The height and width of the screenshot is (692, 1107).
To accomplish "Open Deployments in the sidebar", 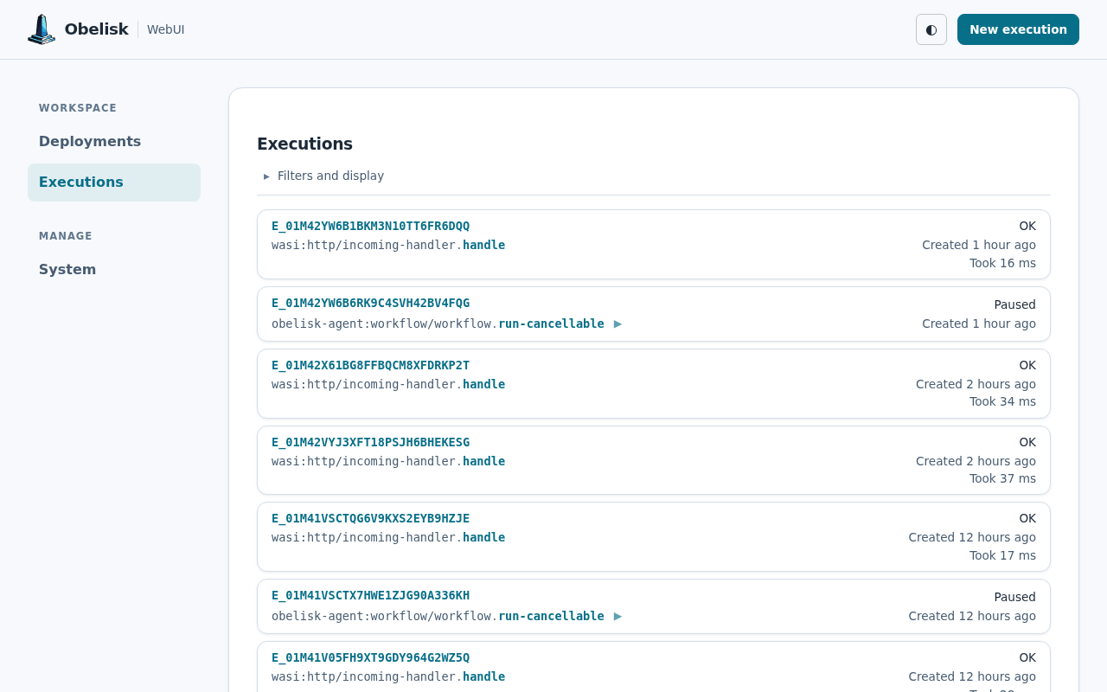I will click(114, 141).
